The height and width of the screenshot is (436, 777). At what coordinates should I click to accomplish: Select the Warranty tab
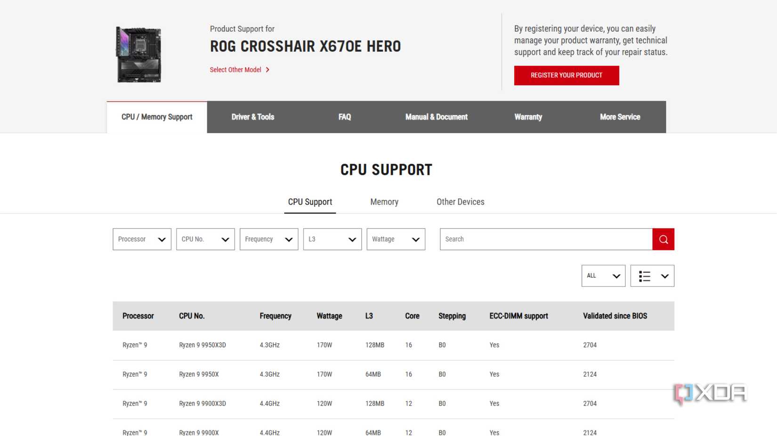click(528, 117)
